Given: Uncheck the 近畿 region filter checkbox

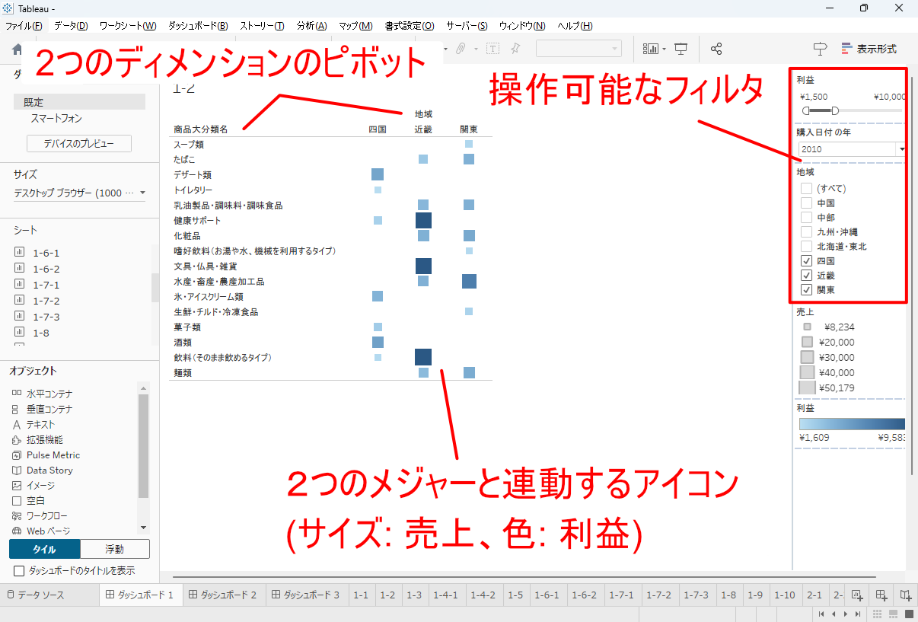Looking at the screenshot, I should tap(806, 275).
